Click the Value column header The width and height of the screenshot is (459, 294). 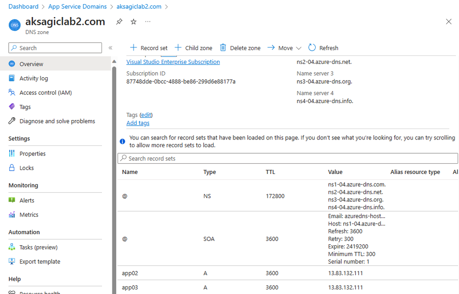(335, 172)
